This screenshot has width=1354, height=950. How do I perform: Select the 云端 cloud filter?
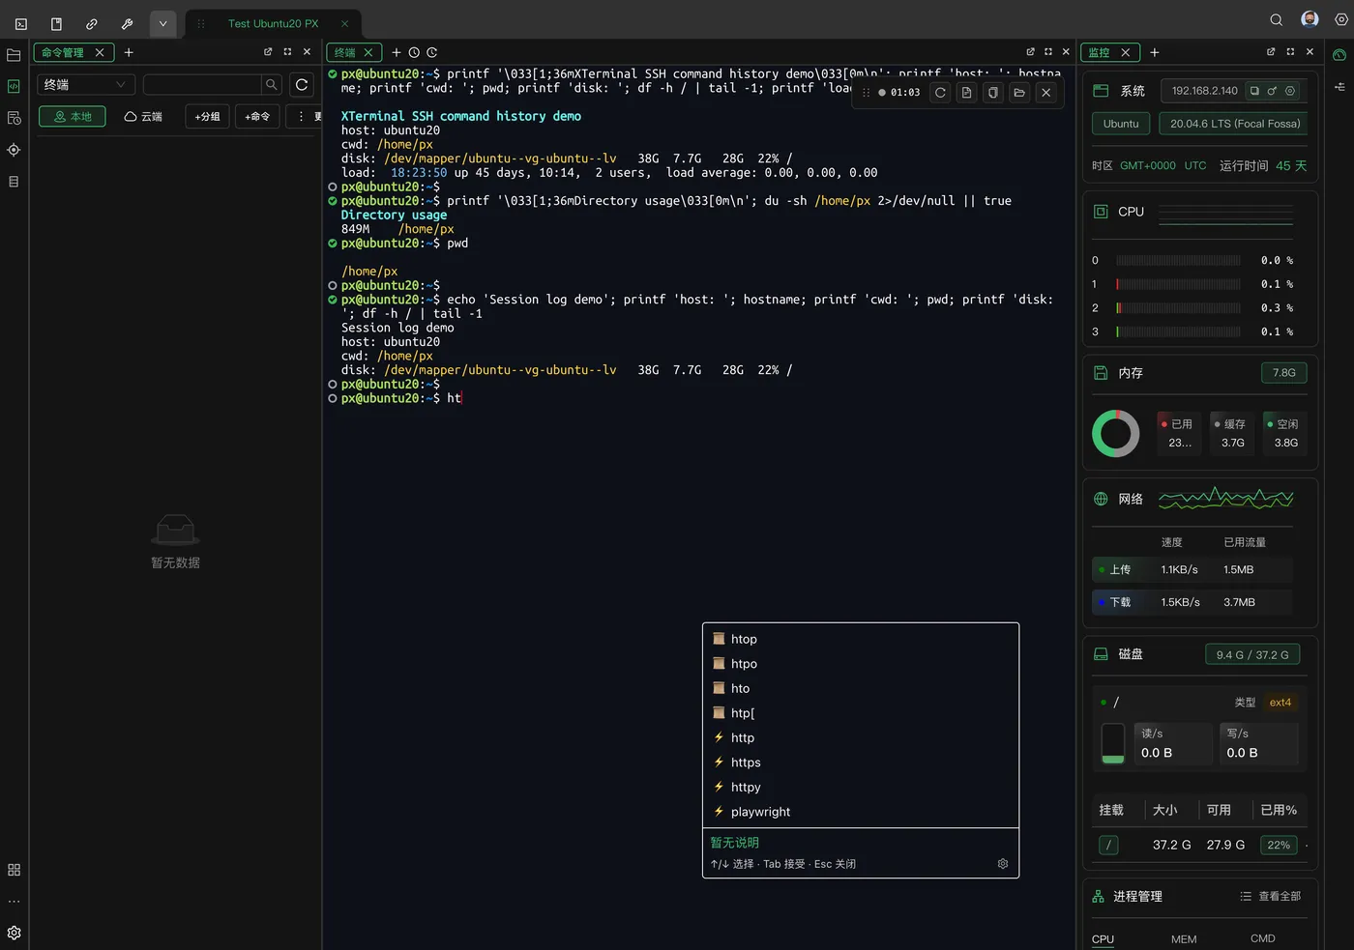tap(143, 117)
